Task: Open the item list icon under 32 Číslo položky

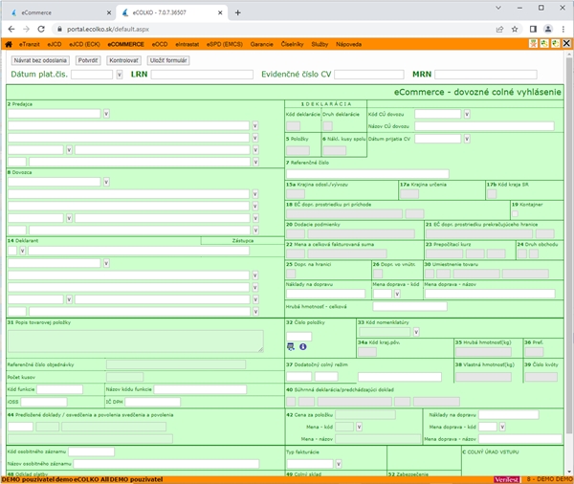Action: [291, 346]
